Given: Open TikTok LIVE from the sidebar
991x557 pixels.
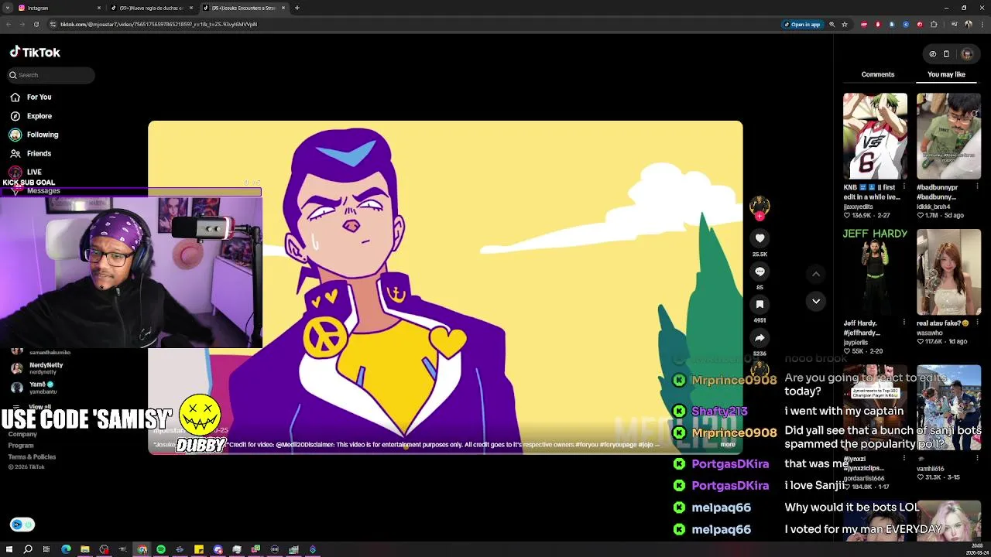Looking at the screenshot, I should [x=26, y=172].
